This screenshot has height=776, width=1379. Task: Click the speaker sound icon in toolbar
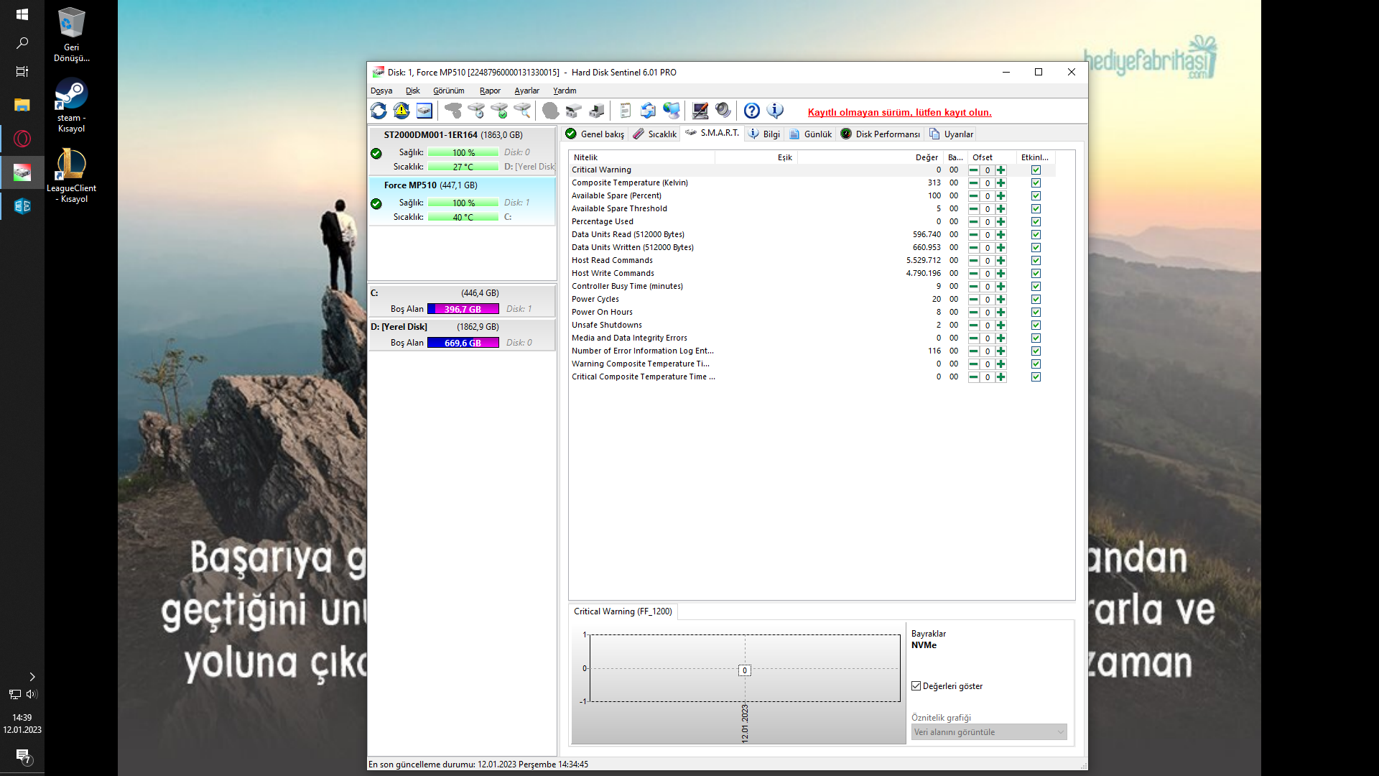[723, 111]
